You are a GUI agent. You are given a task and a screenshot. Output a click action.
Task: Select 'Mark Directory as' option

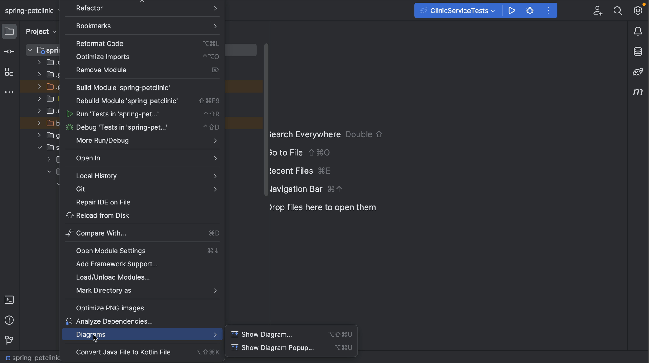(103, 291)
